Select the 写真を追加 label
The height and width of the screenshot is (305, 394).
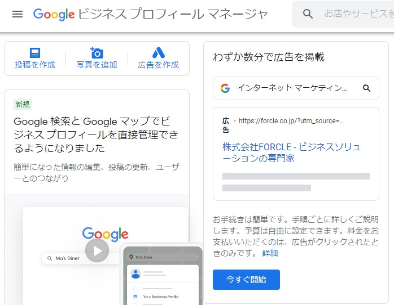pyautogui.click(x=97, y=65)
